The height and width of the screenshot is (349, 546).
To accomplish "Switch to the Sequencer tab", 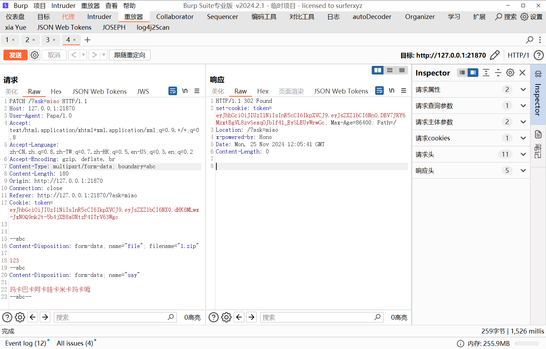I will [223, 17].
